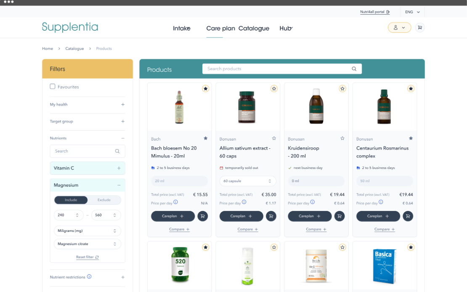Add Centaurium Rosmarinus complex to Careplan

click(378, 216)
